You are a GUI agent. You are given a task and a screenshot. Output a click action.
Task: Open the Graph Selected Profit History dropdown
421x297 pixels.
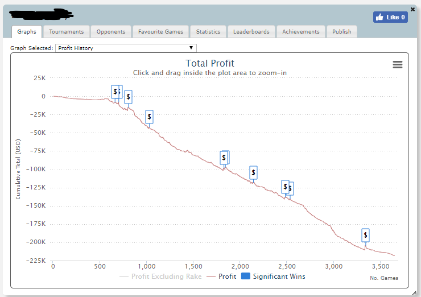coord(126,48)
